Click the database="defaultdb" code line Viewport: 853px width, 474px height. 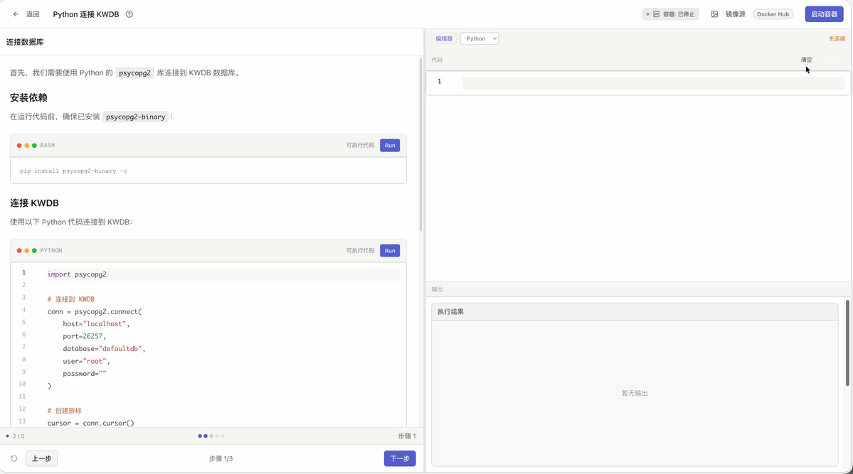click(104, 349)
